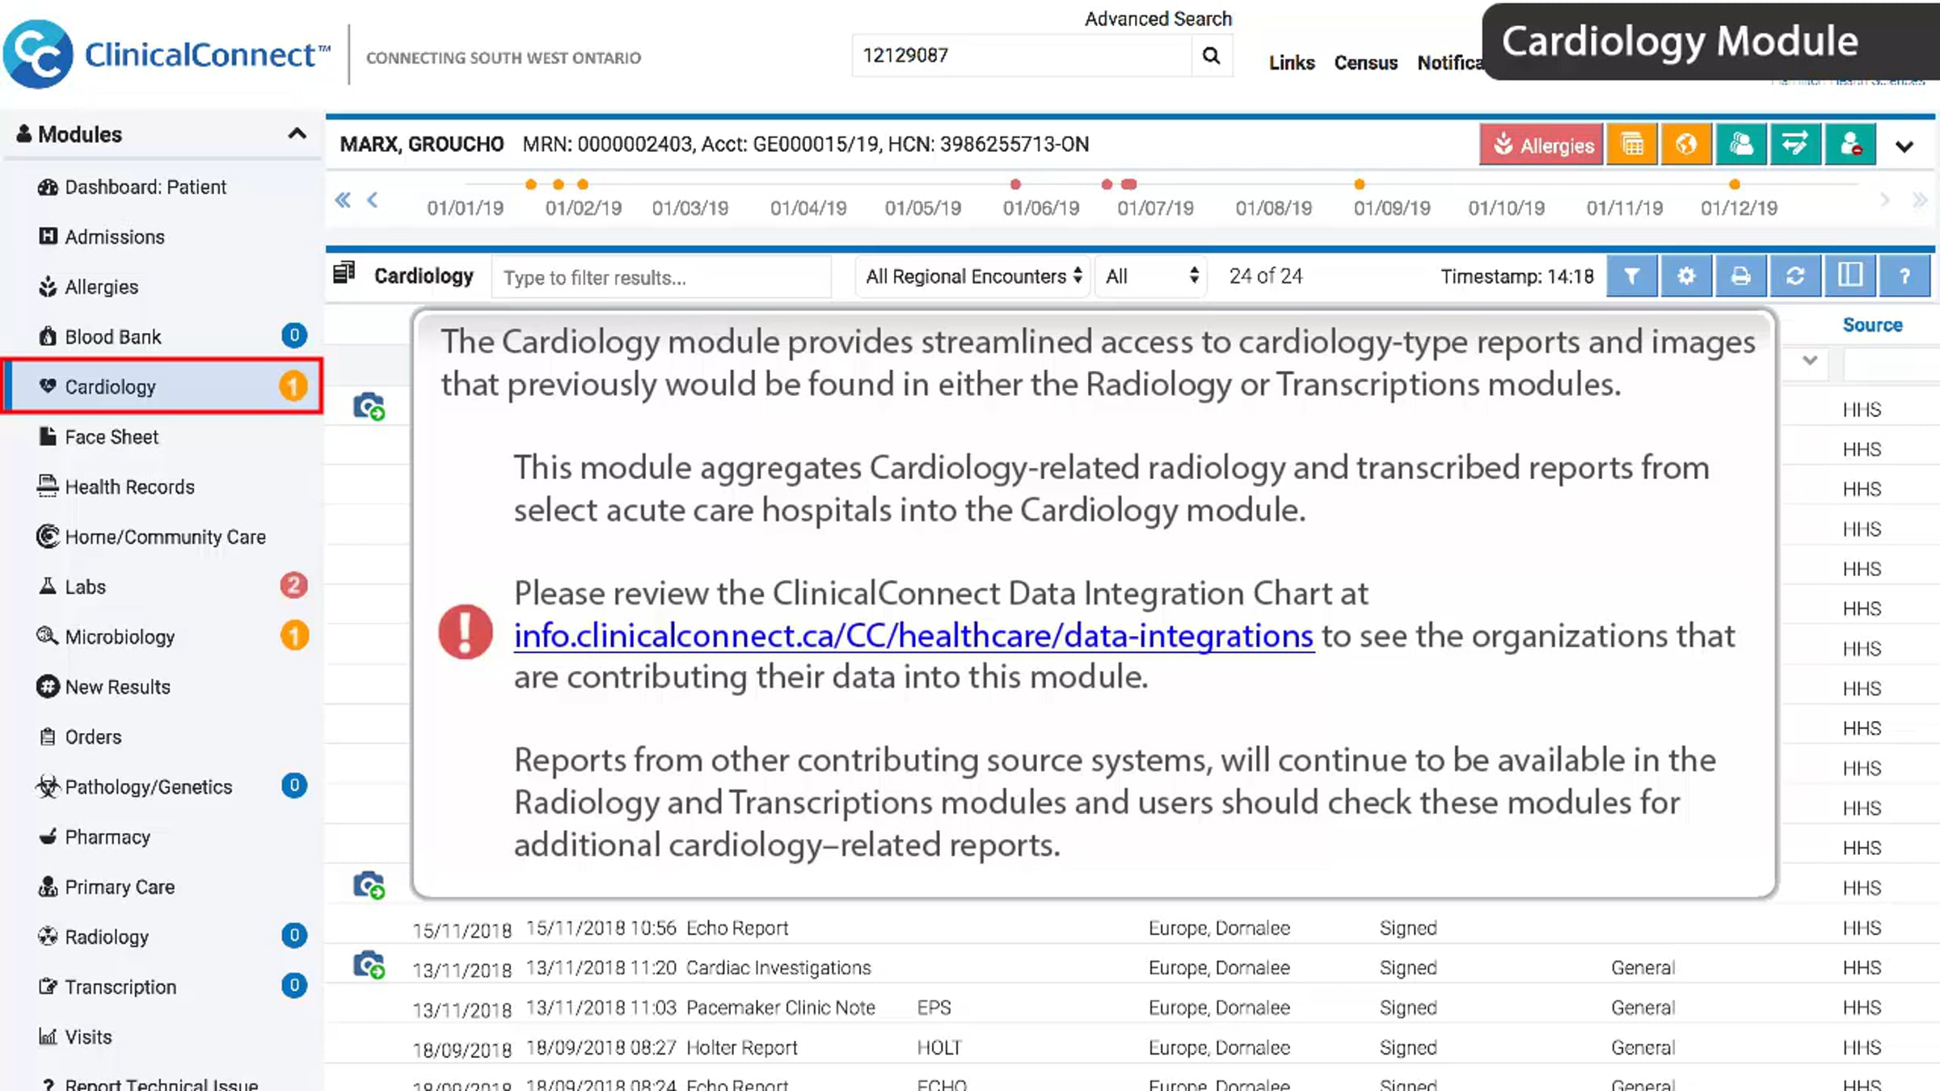This screenshot has height=1091, width=1940.
Task: Click the Type to filter results field
Action: (661, 277)
